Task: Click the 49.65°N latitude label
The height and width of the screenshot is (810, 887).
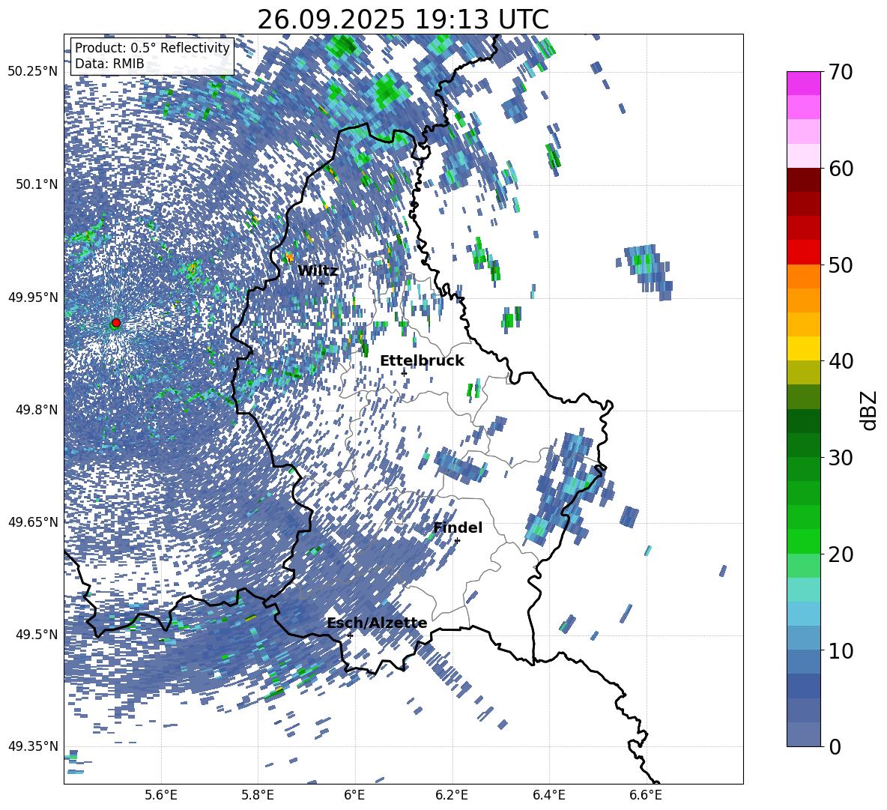Action: 33,522
